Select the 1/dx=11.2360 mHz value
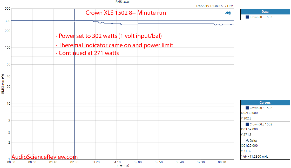Viewport: 291px width, 168px height. pyautogui.click(x=255, y=157)
